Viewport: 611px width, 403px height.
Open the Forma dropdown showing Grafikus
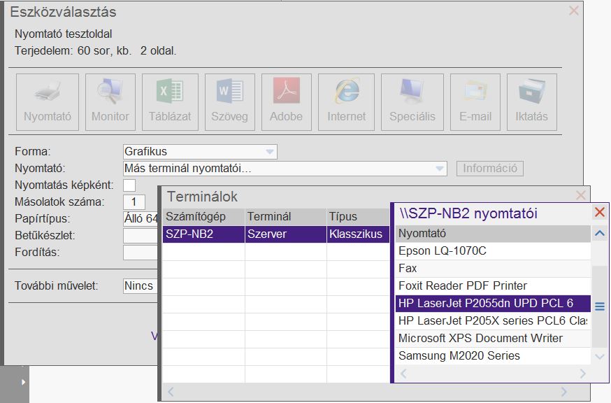(x=200, y=151)
